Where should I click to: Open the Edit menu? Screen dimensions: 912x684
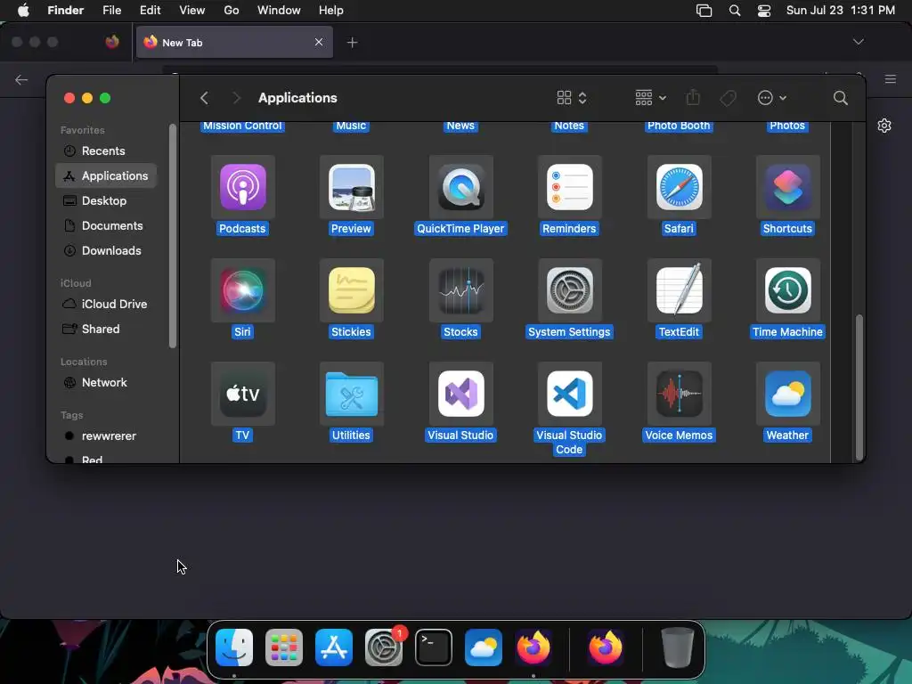[x=150, y=11]
